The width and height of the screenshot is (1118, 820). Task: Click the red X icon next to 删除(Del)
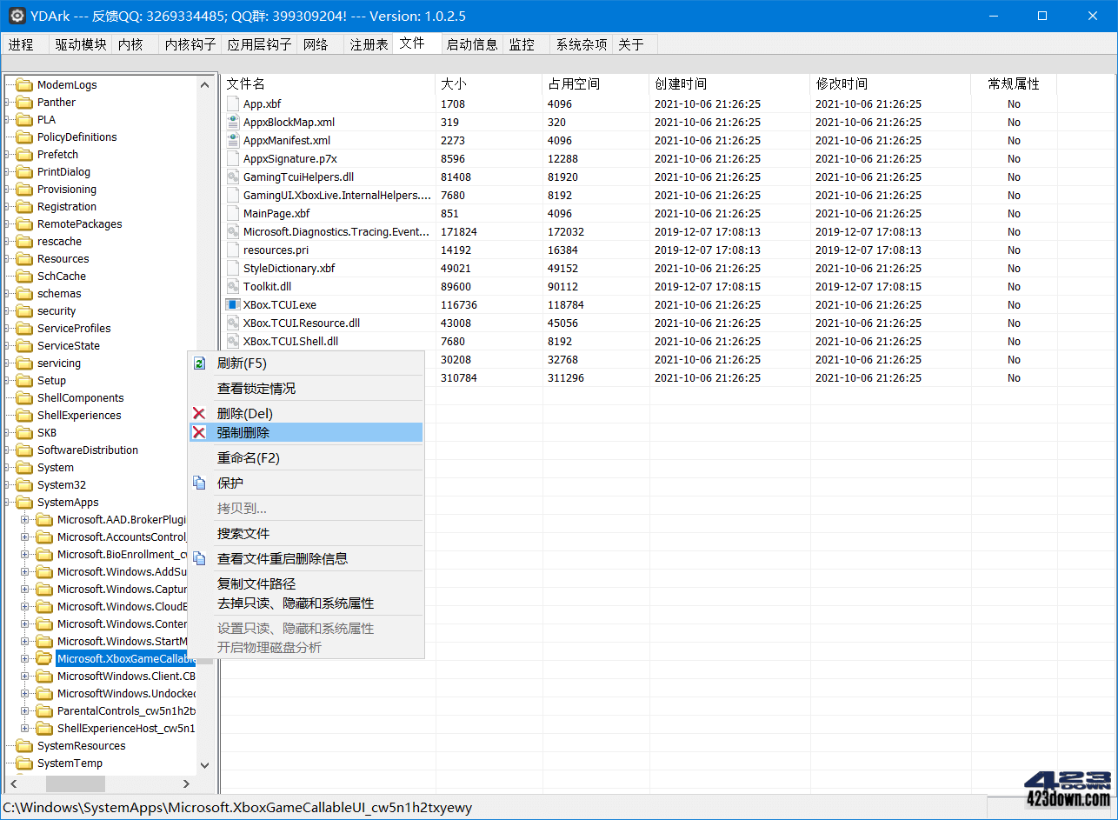(x=199, y=412)
